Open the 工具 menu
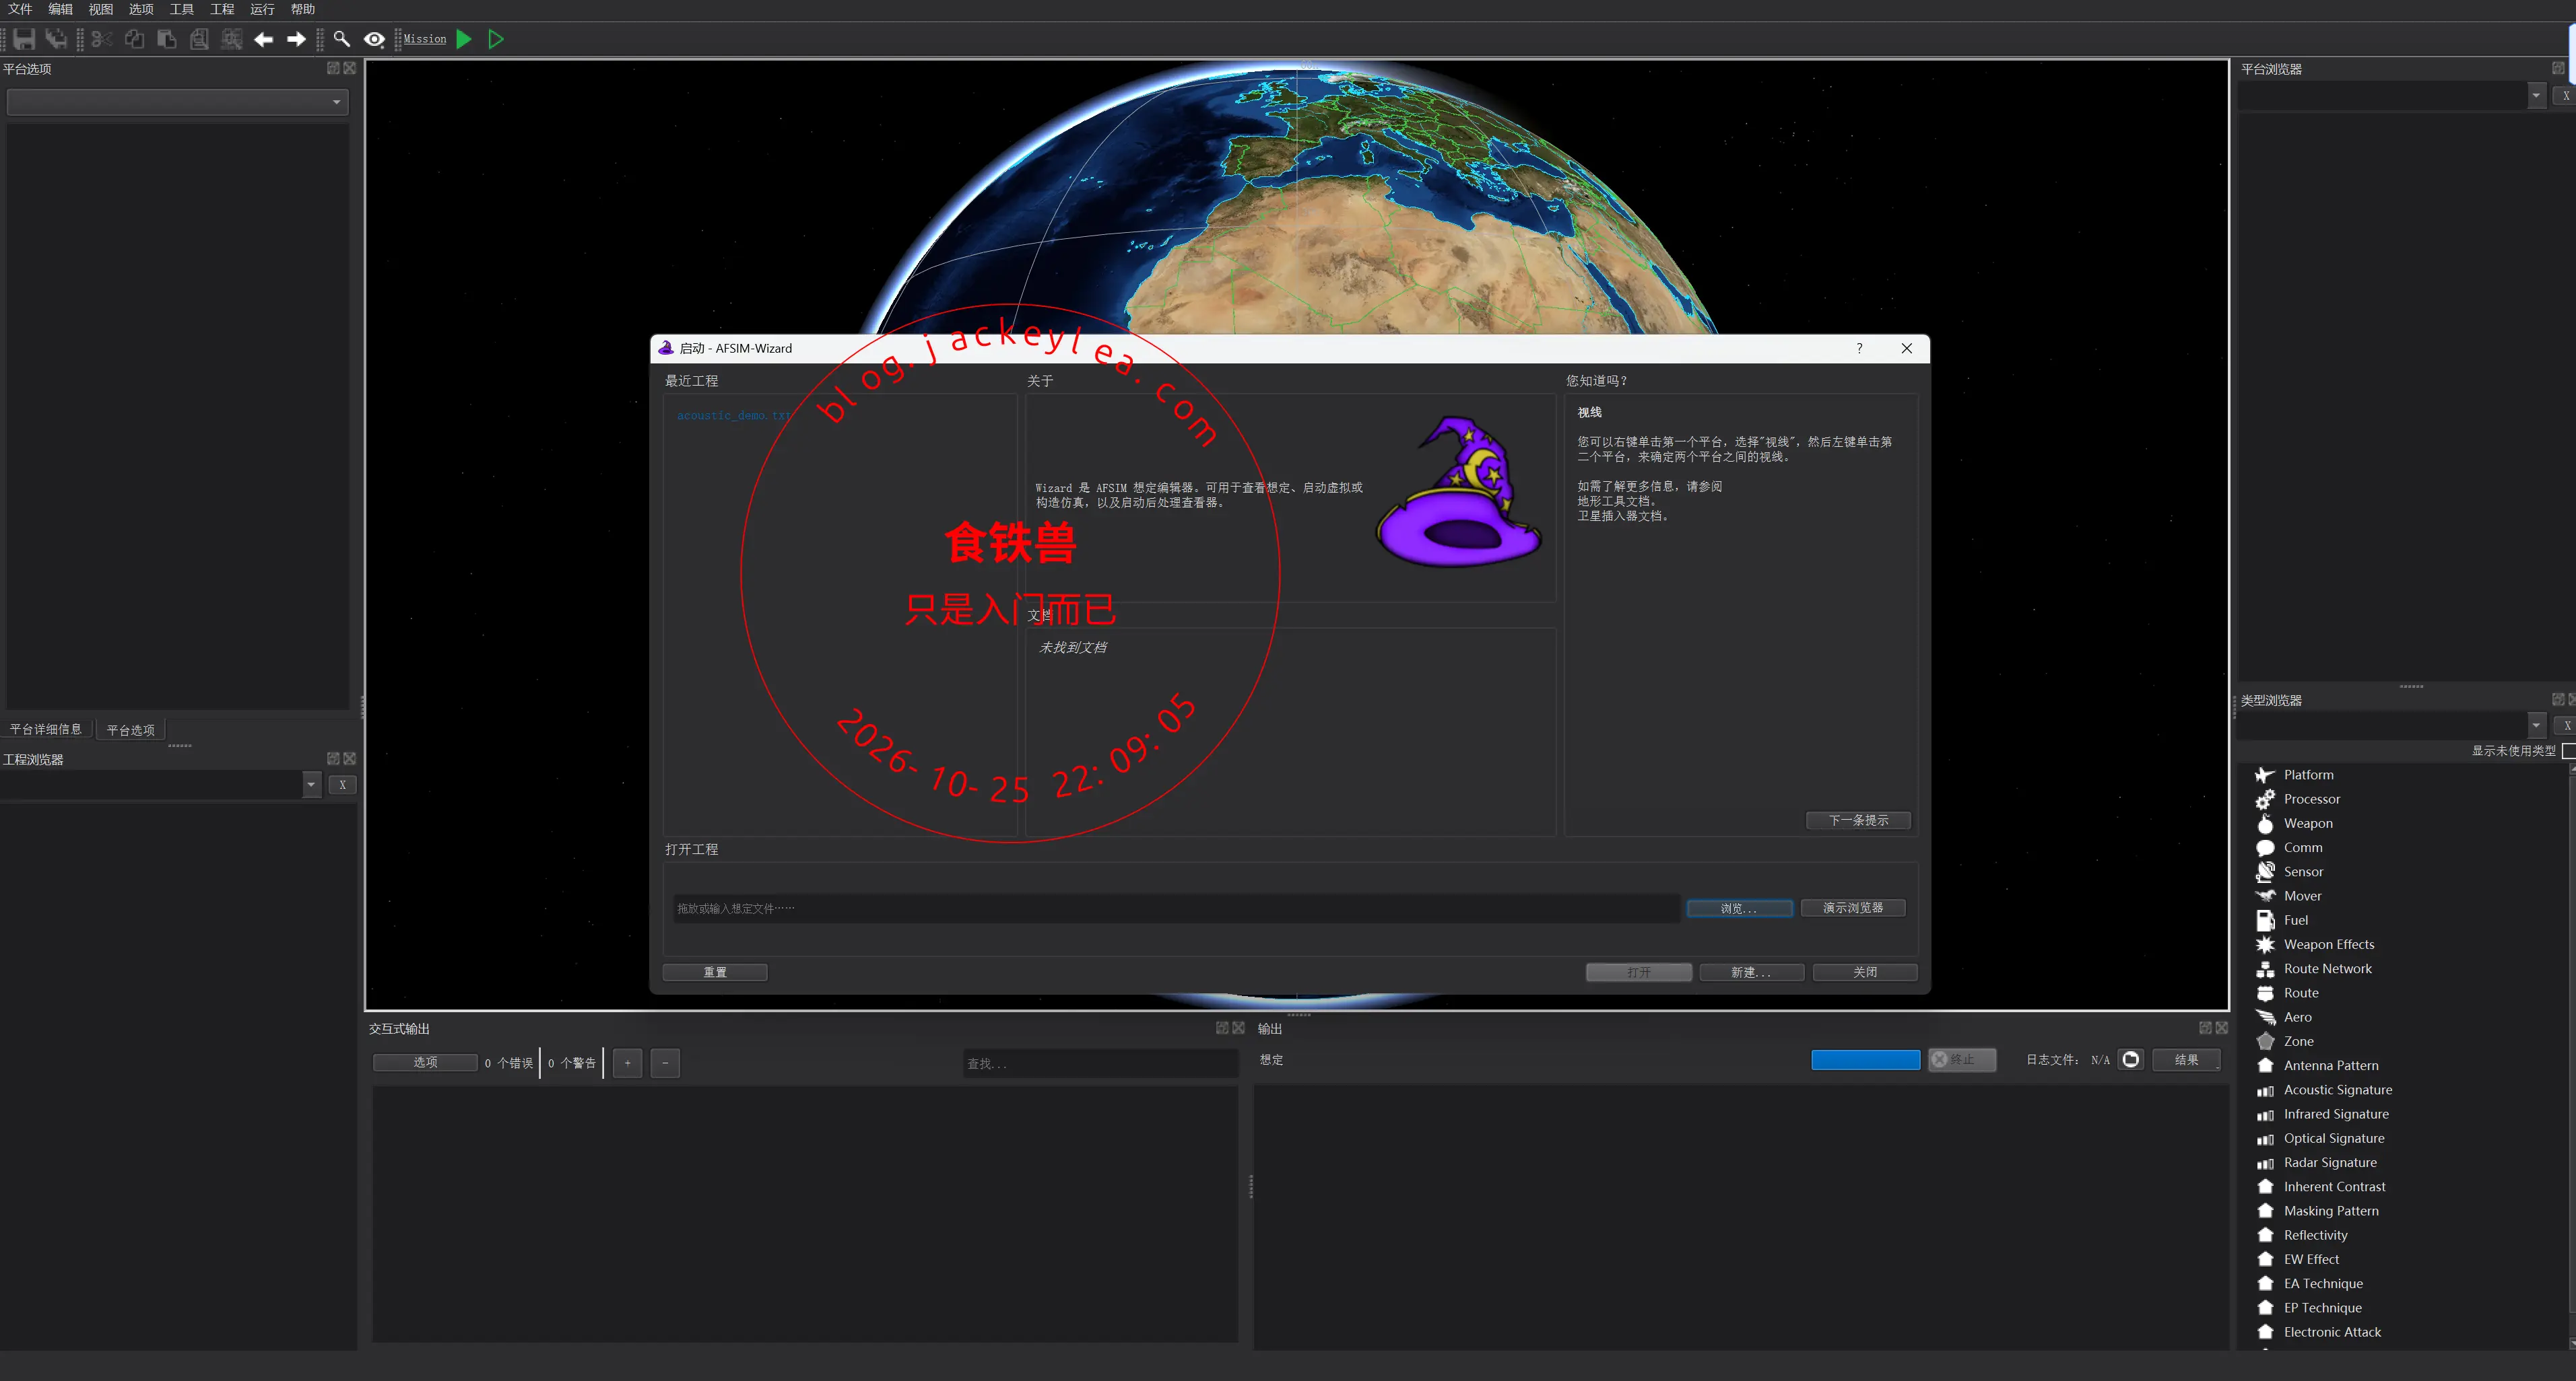 coord(181,9)
